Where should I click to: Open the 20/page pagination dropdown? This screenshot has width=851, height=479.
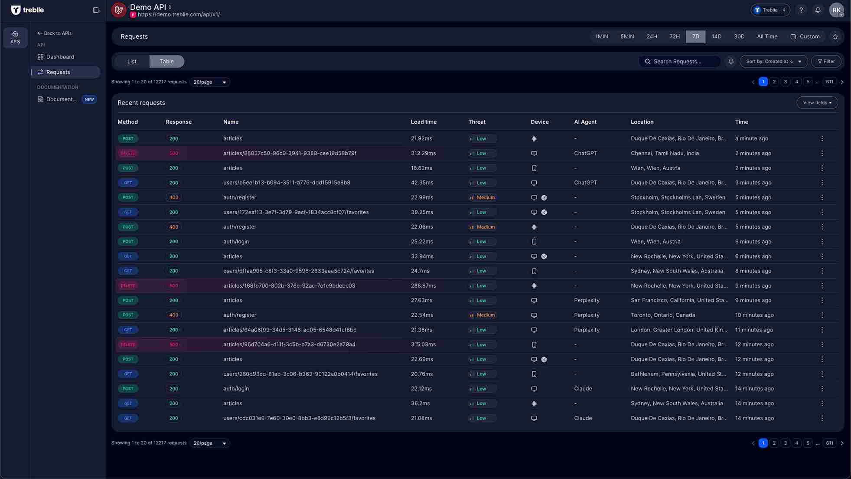(x=209, y=82)
